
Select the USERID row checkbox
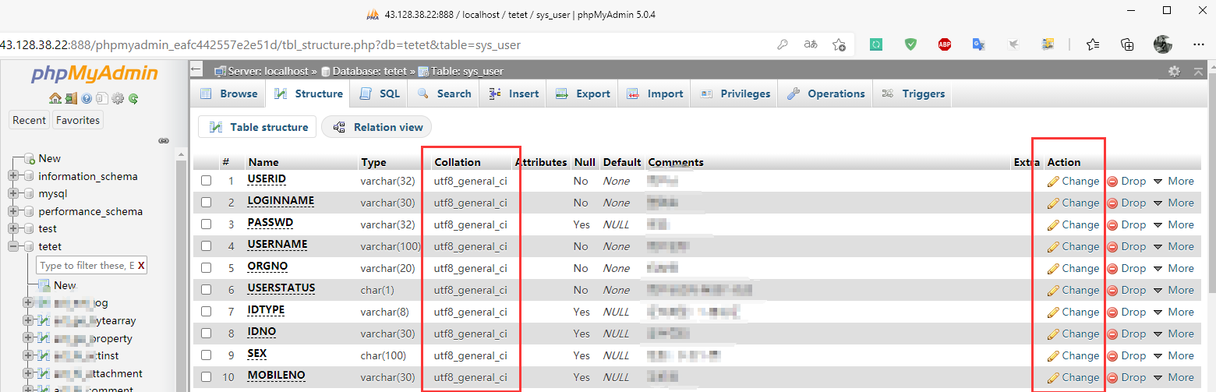[207, 181]
